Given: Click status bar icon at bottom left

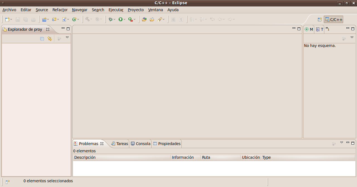Looking at the screenshot, I should [8, 182].
